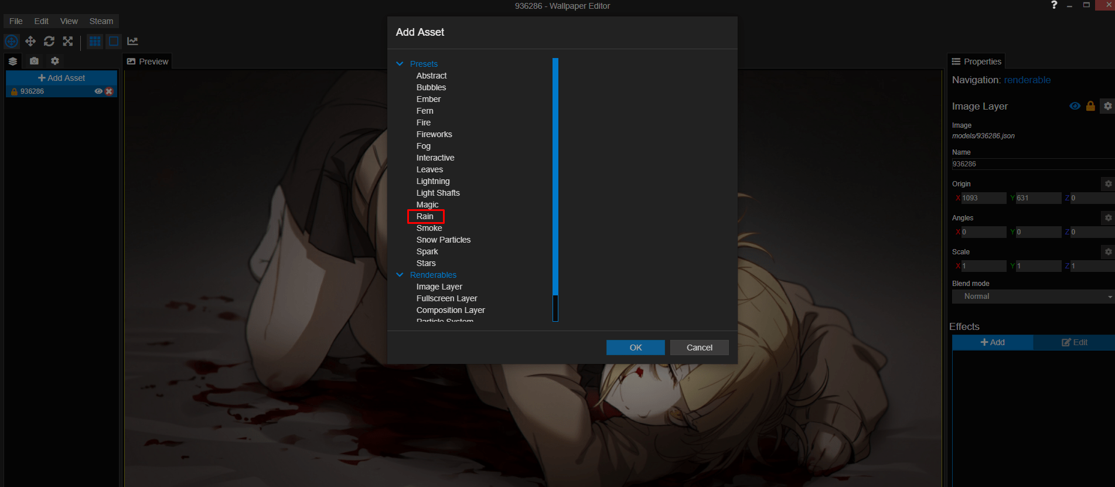This screenshot has height=487, width=1115.
Task: Select the Fullscreen Layer renderable
Action: pyautogui.click(x=447, y=298)
